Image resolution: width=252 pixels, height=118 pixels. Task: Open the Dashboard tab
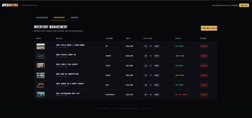(x=42, y=17)
